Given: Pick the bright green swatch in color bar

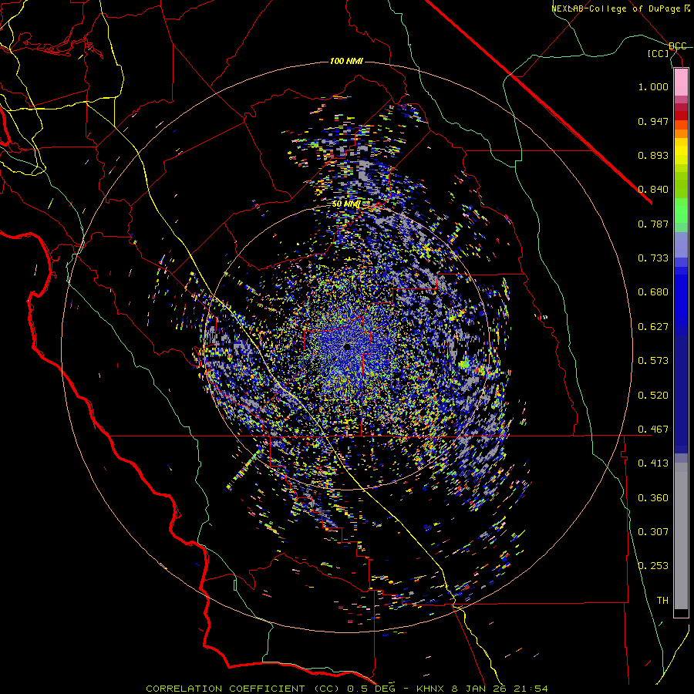Looking at the screenshot, I should tap(681, 211).
